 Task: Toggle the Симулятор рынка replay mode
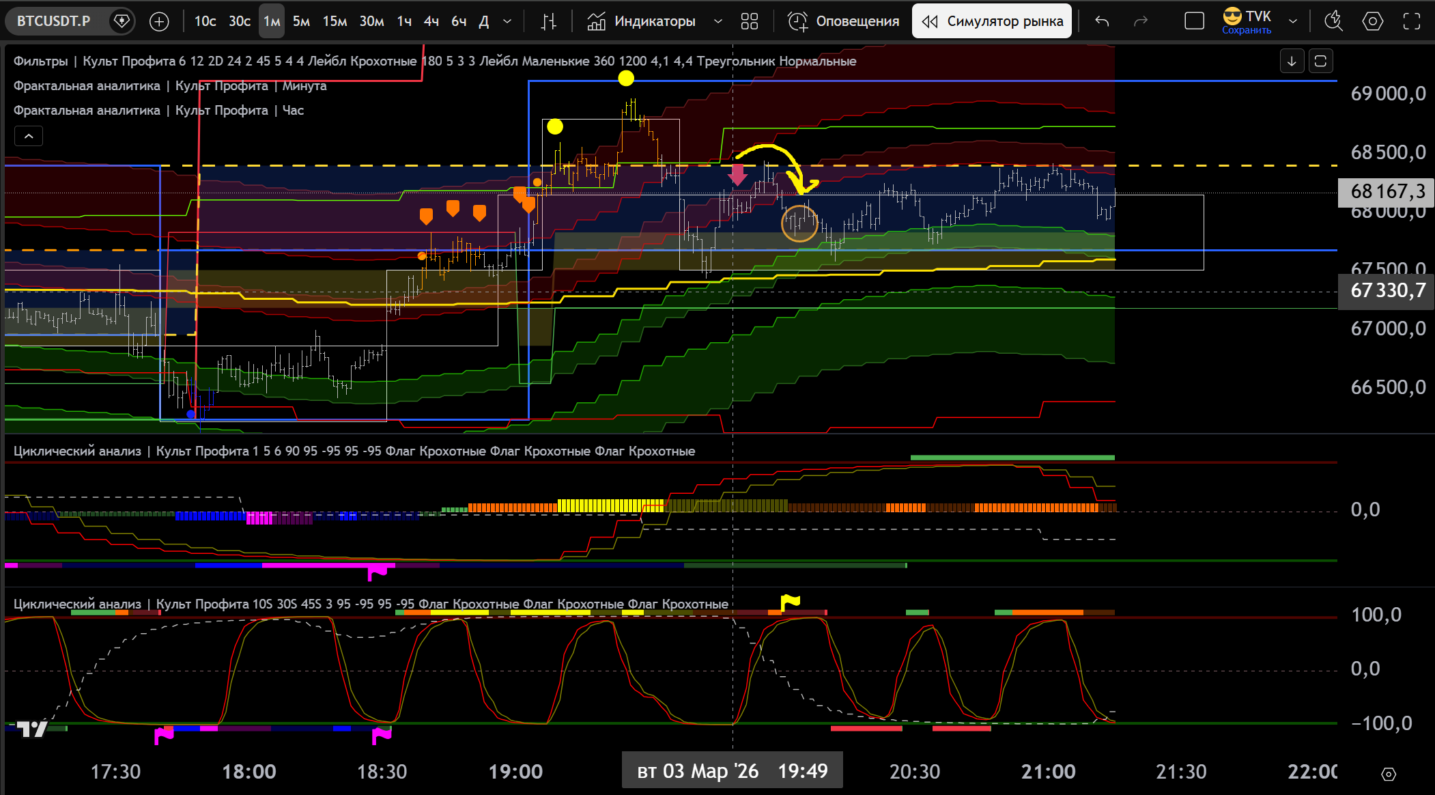tap(992, 21)
